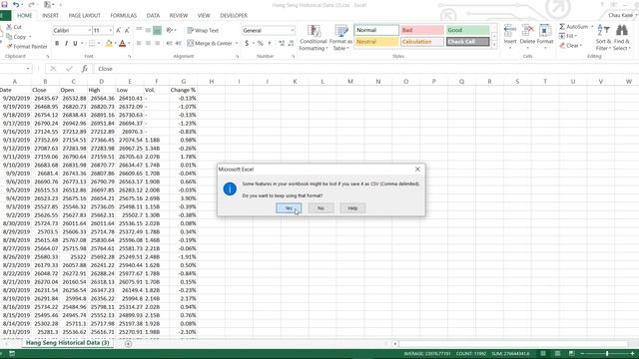Click the Borders icon
This screenshot has width=639, height=359.
92,43
